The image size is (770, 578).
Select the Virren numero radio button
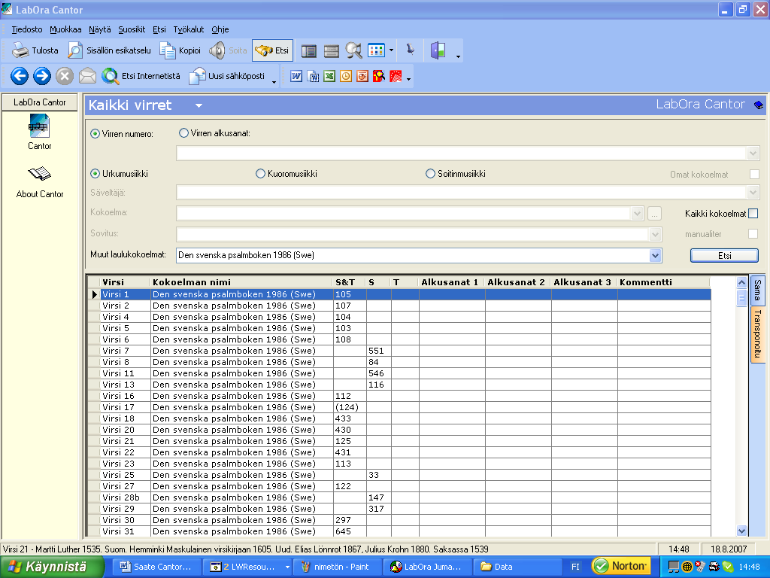pos(95,134)
